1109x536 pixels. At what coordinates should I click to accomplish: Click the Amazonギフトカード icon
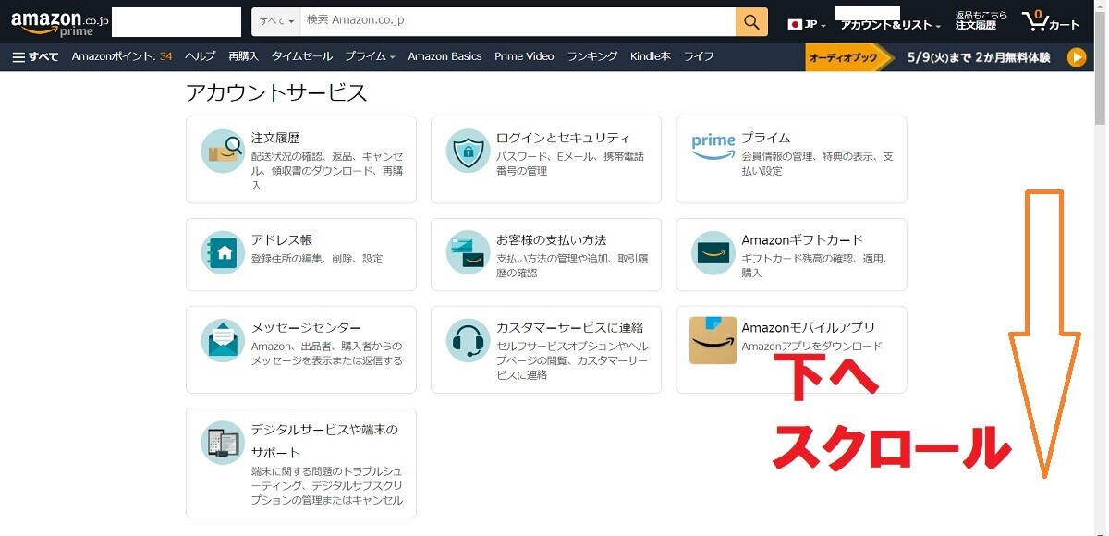coord(713,252)
